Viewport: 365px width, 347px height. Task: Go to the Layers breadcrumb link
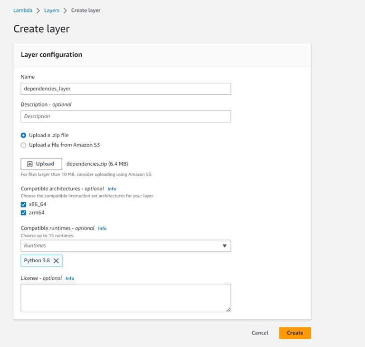point(52,10)
